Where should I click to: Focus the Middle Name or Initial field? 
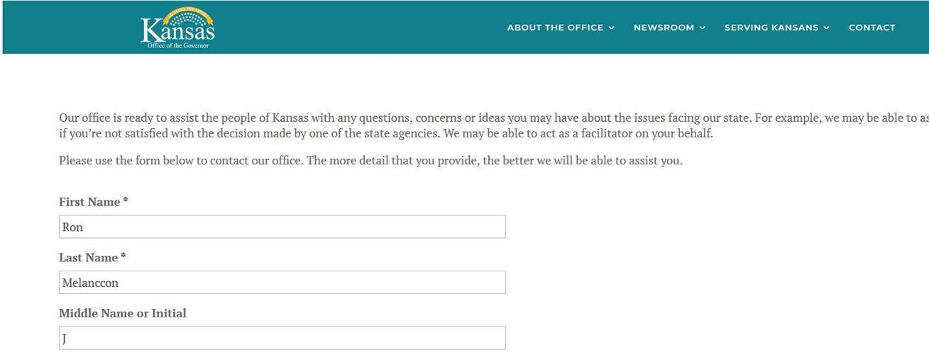[x=282, y=338]
